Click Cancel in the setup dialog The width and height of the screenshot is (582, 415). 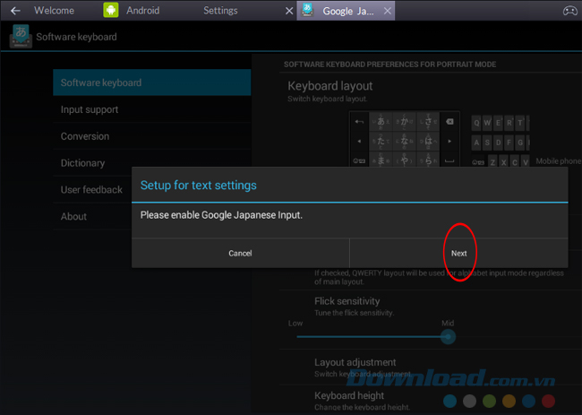pos(240,253)
